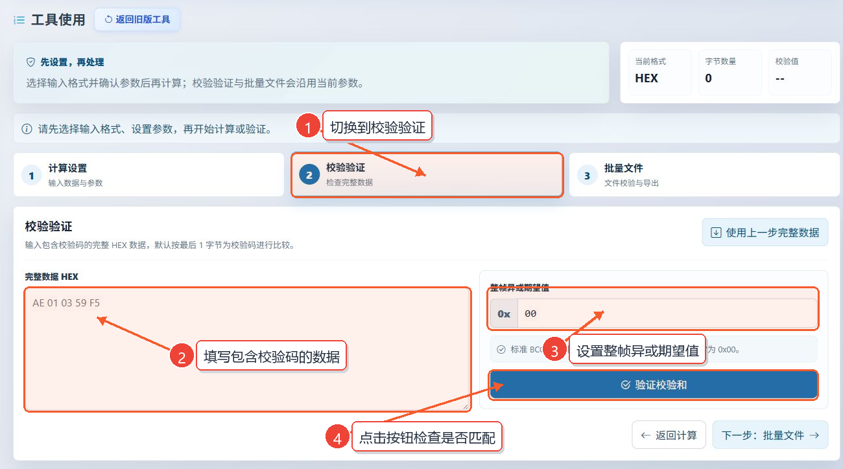This screenshot has width=843, height=469.
Task: Click the download icon in 使用上一步完整数据
Action: [716, 233]
